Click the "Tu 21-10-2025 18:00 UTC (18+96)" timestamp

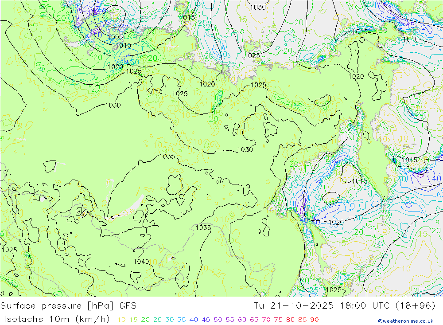pos(344,306)
